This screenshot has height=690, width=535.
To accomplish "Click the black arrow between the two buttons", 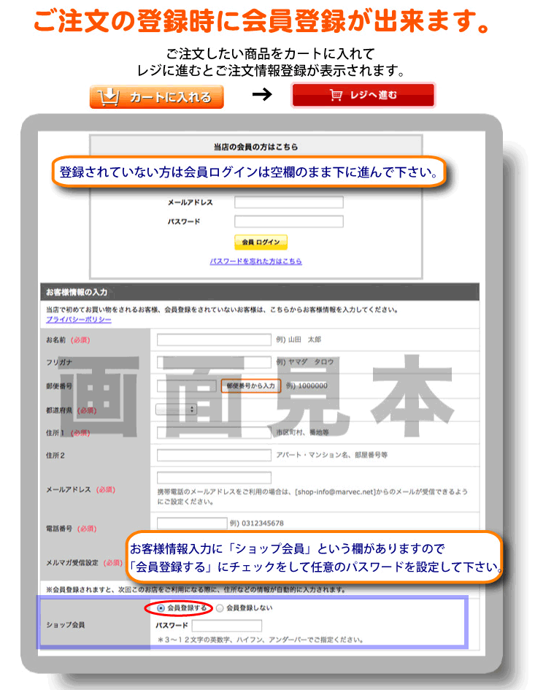I will point(261,95).
